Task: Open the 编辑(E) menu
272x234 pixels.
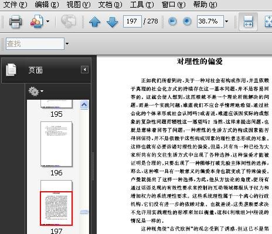Action: pos(47,5)
